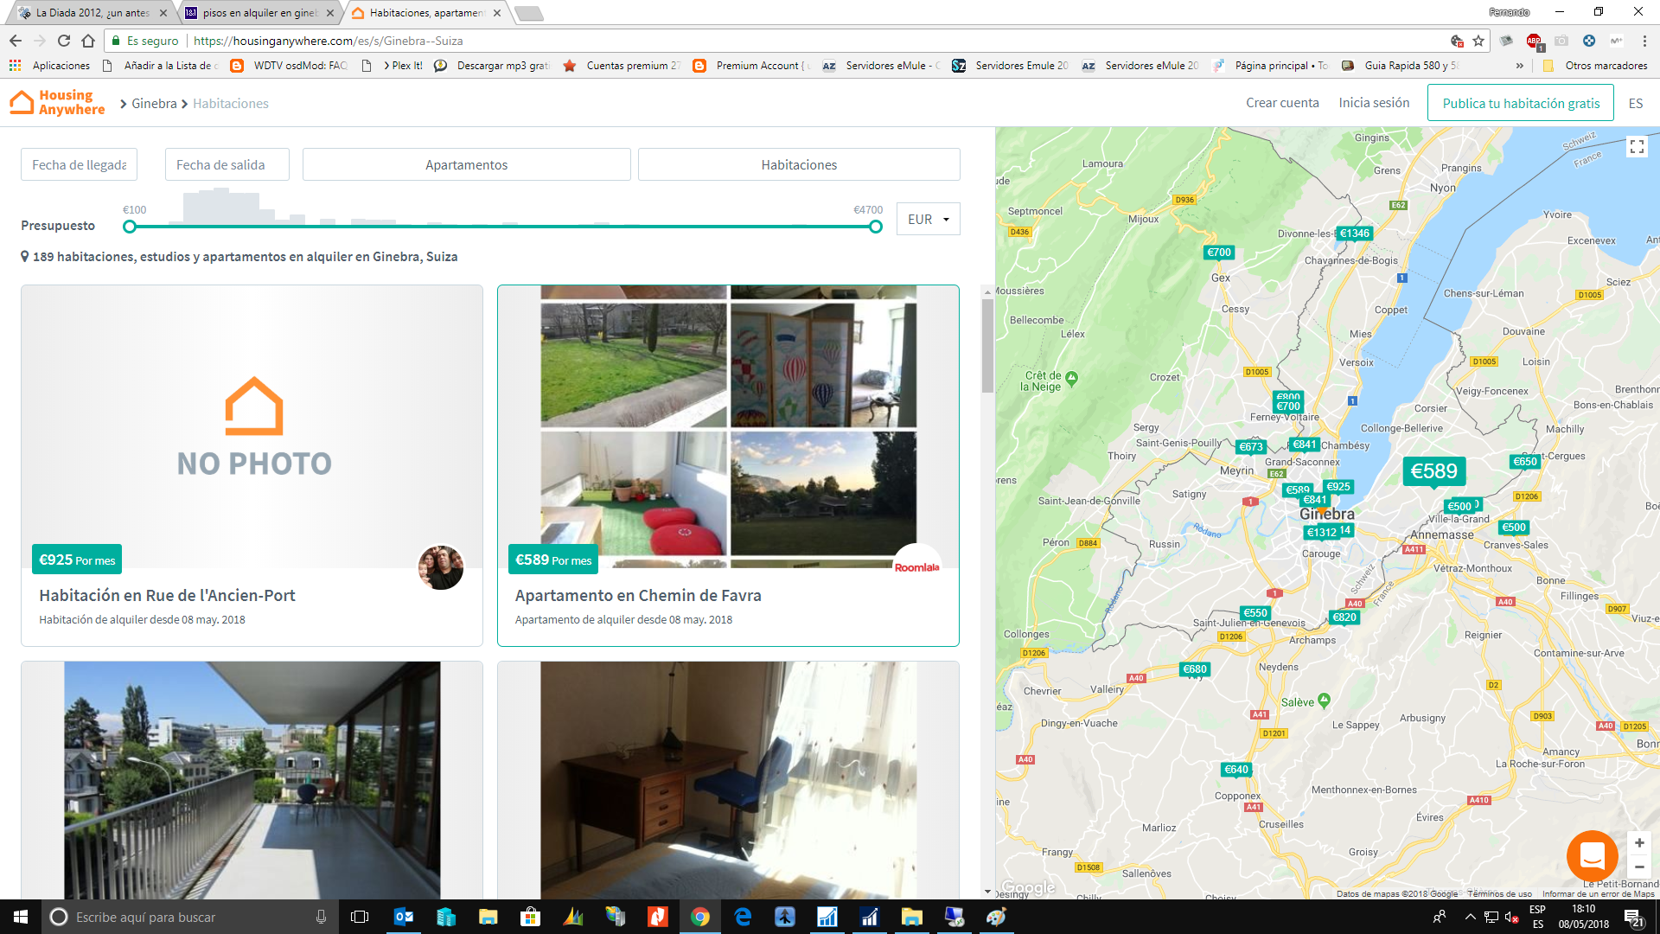The image size is (1660, 934).
Task: Click the taskbar clock showing 18:10
Action: click(x=1583, y=917)
